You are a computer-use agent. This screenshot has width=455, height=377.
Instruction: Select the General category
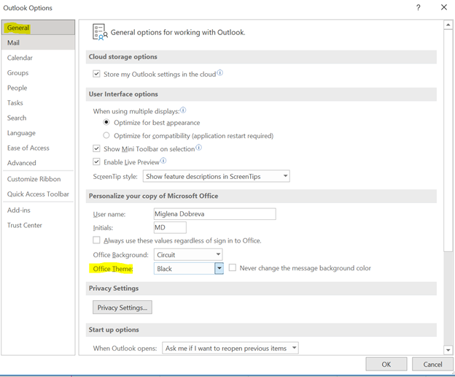tap(38, 28)
